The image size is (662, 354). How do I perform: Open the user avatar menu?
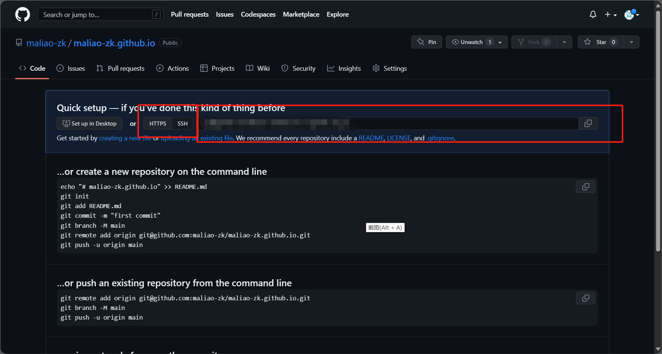[632, 14]
